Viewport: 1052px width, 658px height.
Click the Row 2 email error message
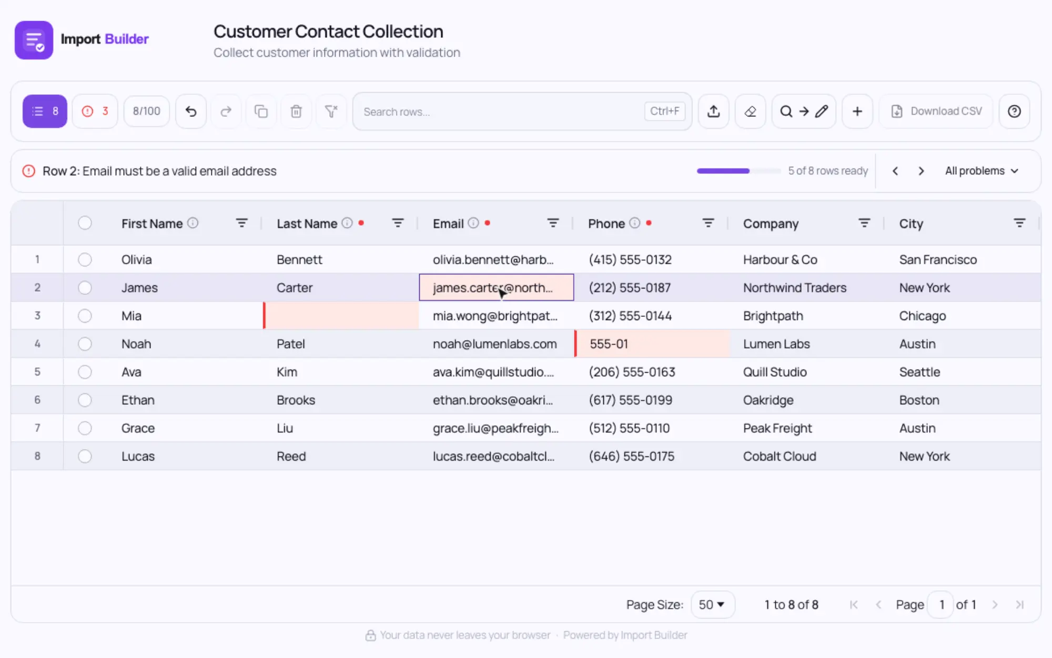[159, 171]
